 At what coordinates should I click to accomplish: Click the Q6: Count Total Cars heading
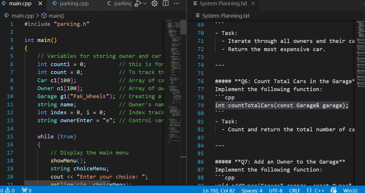[285, 81]
